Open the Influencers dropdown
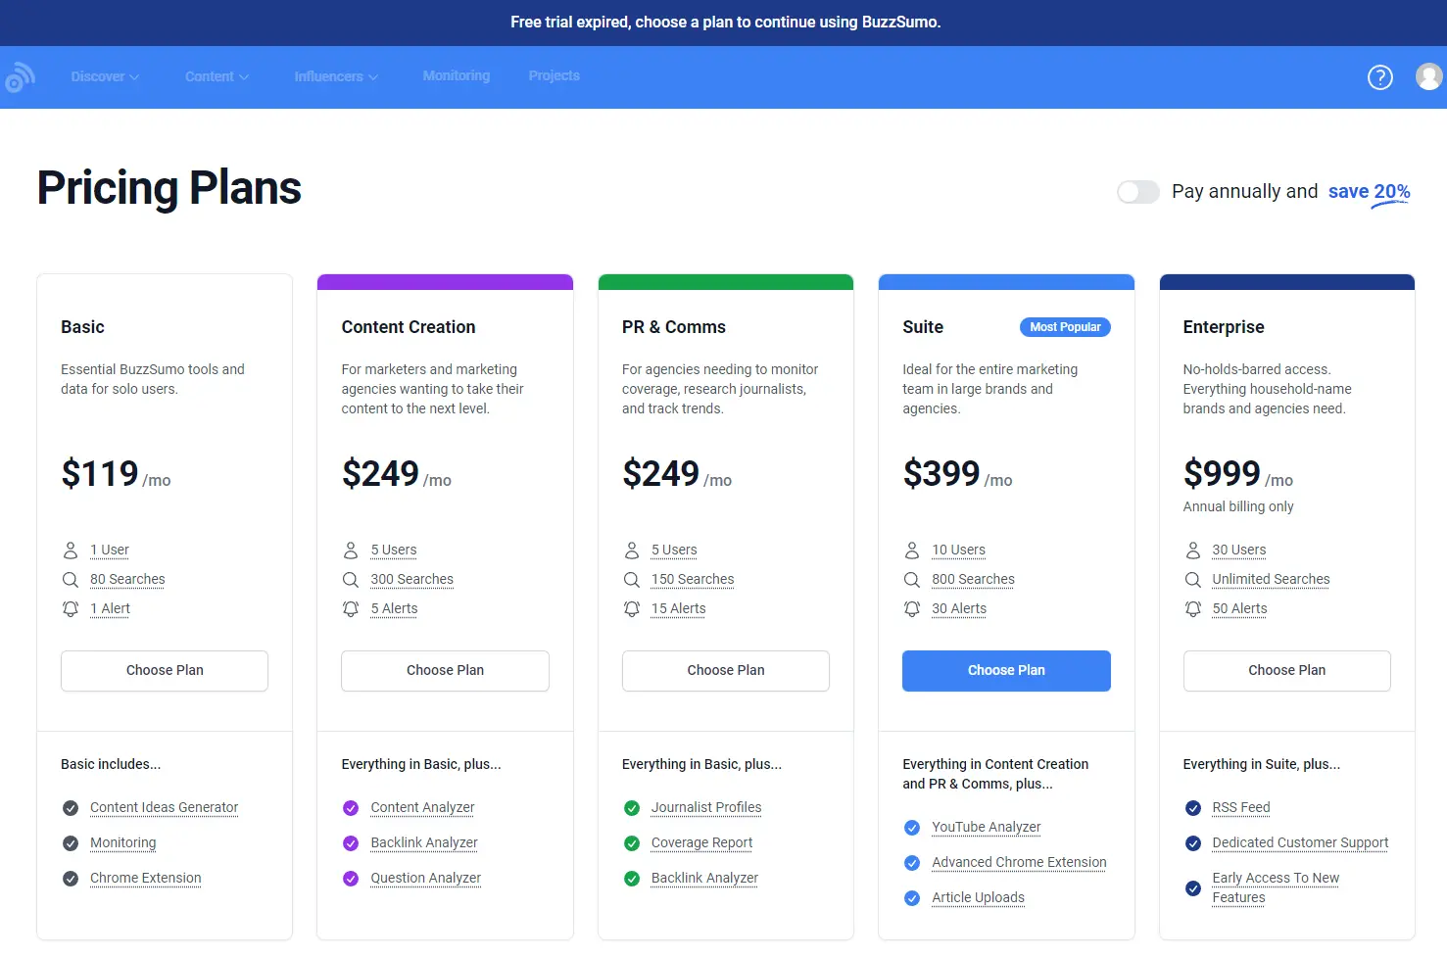The image size is (1447, 958). (335, 76)
